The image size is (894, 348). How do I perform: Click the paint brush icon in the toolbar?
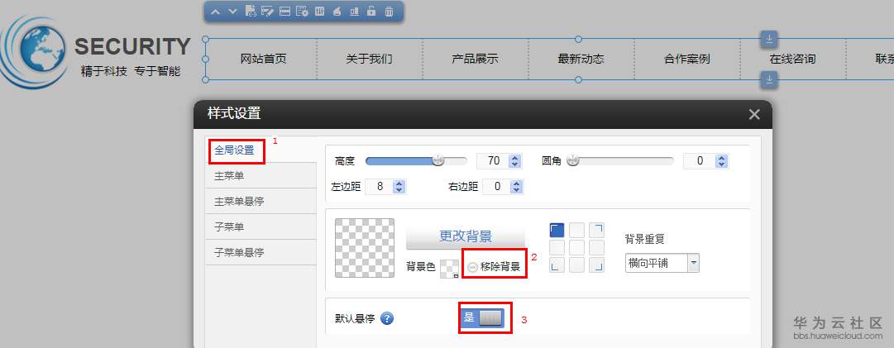click(x=337, y=11)
